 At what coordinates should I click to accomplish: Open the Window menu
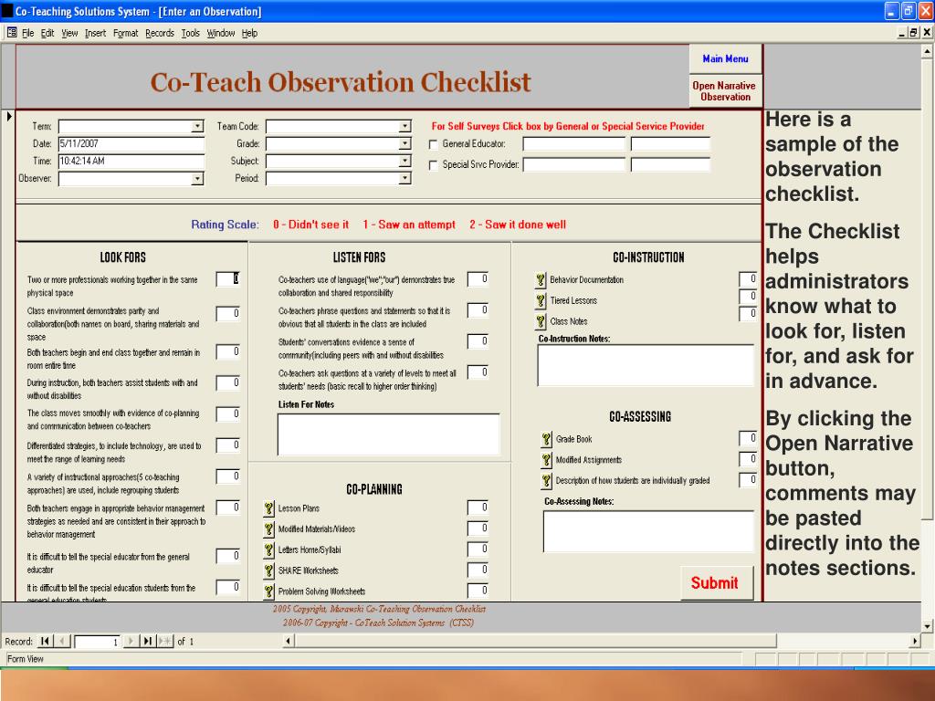(x=221, y=33)
